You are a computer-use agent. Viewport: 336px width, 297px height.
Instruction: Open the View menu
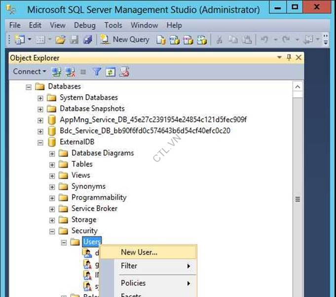pyautogui.click(x=58, y=25)
